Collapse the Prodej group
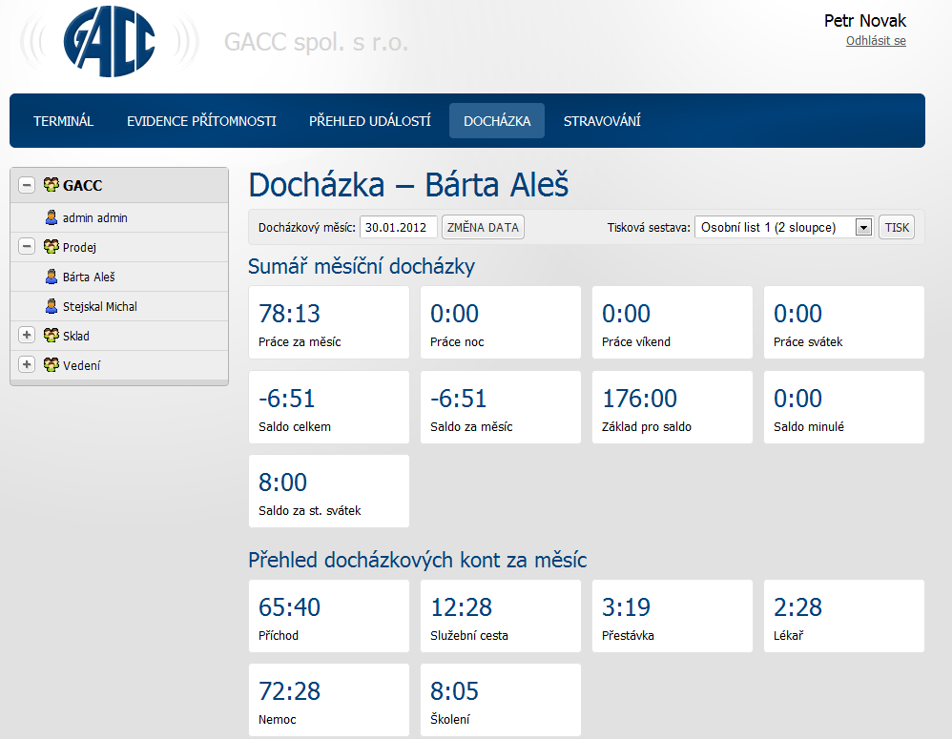This screenshot has height=739, width=952. (26, 246)
